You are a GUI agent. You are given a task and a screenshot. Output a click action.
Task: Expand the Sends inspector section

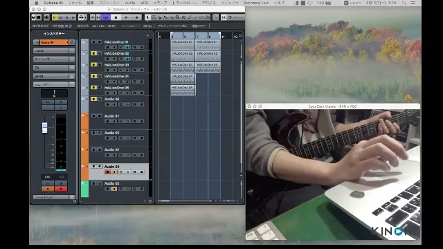[x=54, y=76]
